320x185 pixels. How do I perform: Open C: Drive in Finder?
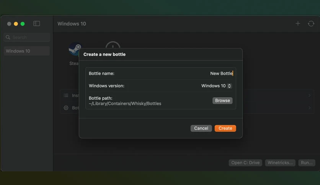tap(245, 162)
